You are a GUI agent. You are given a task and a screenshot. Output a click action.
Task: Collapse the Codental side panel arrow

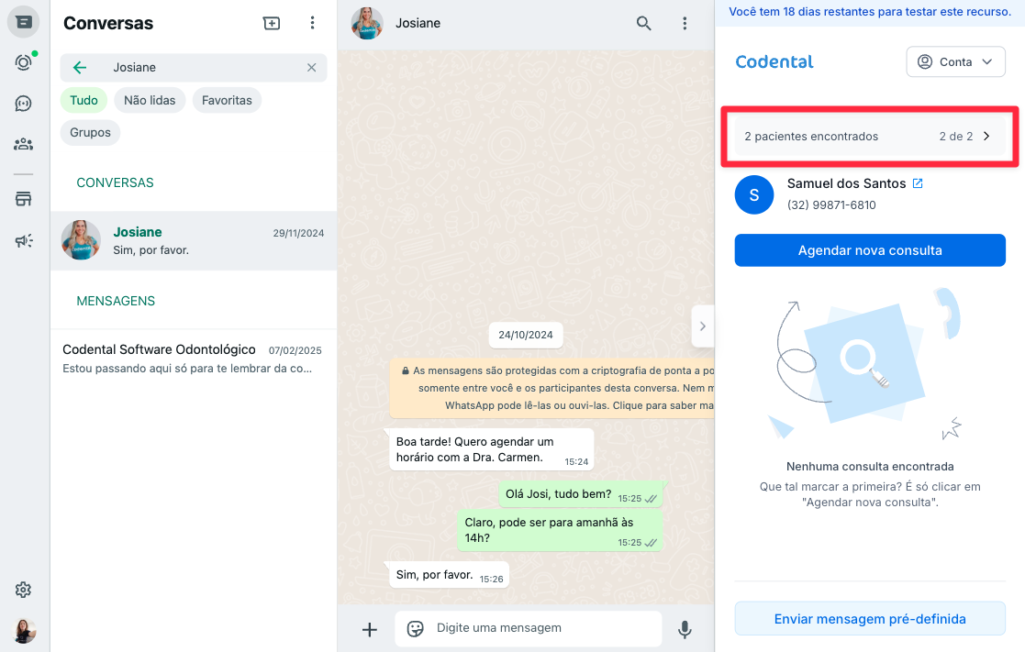[x=703, y=326]
